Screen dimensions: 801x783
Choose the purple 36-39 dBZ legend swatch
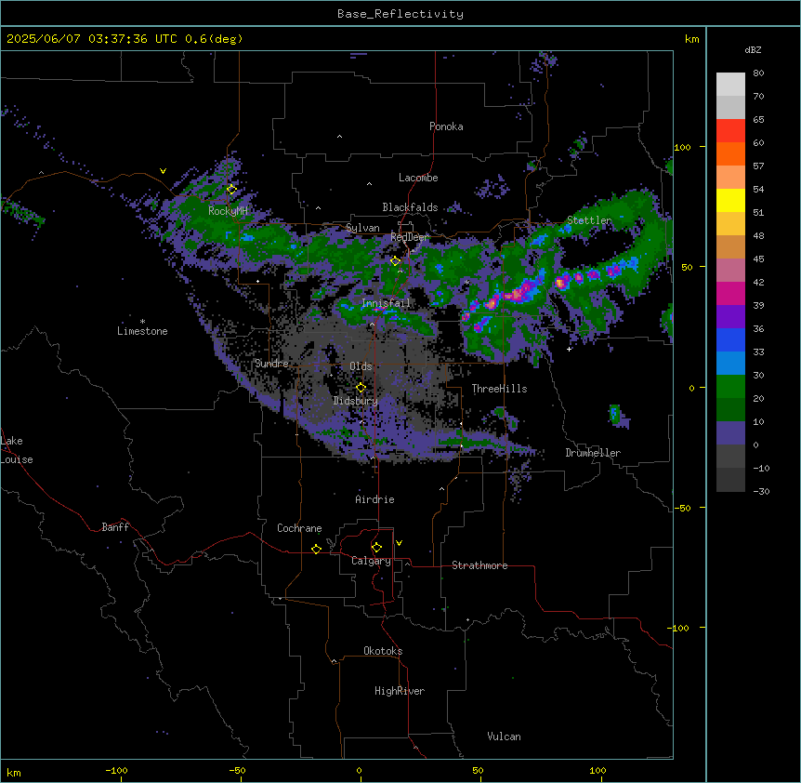(730, 317)
